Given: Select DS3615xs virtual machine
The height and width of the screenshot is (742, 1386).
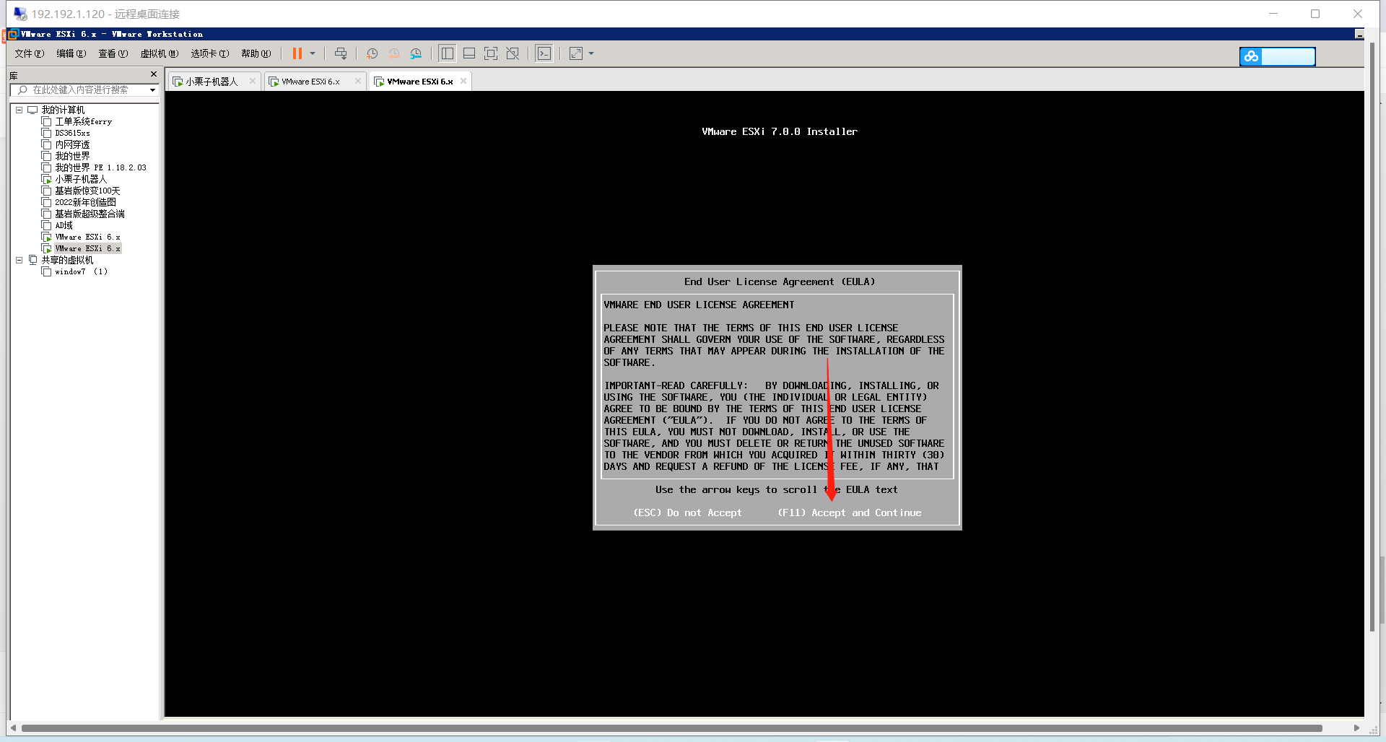Looking at the screenshot, I should [x=72, y=134].
